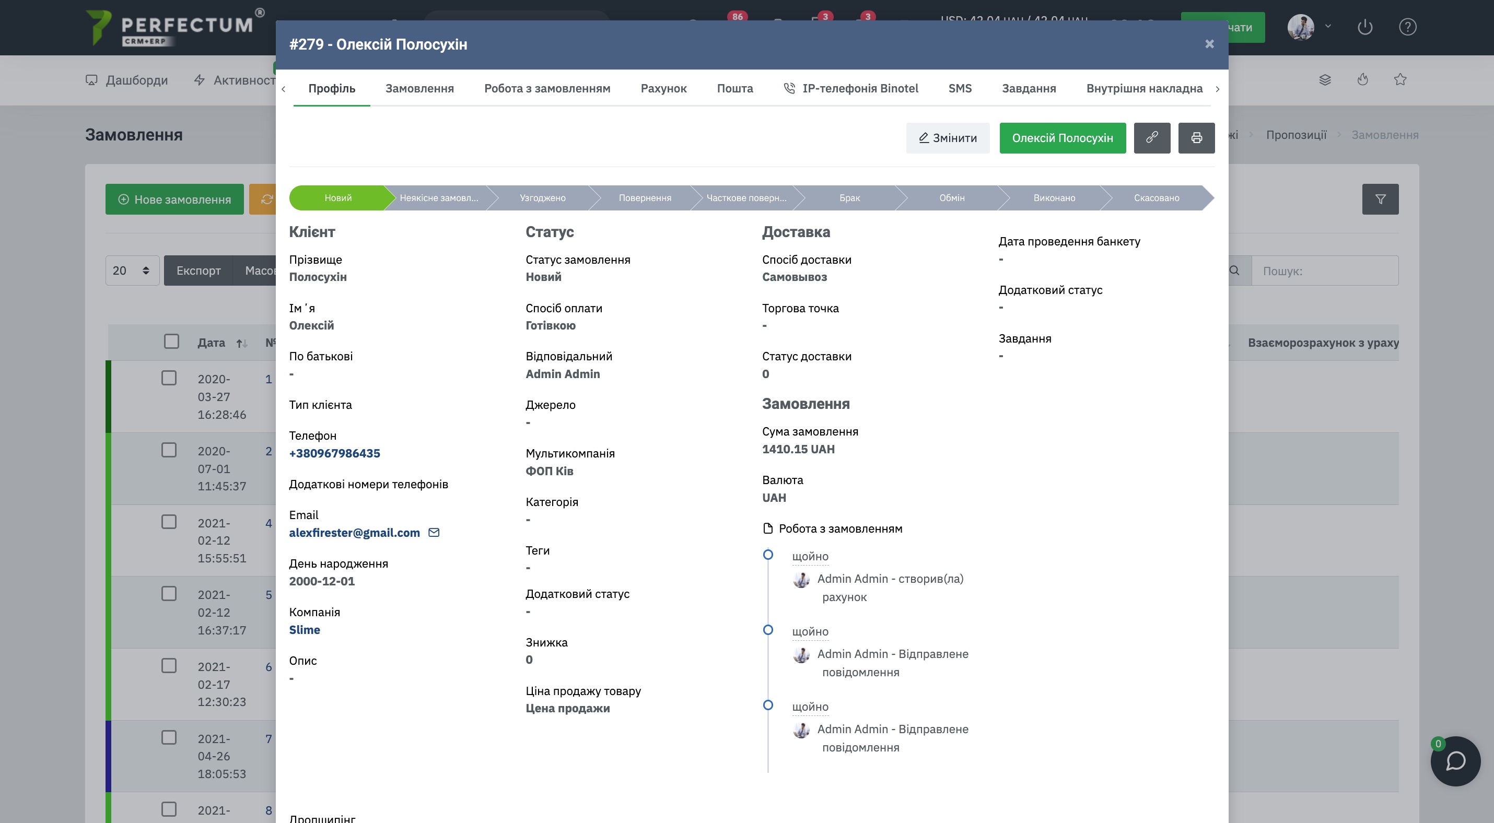Open the chat bubble widget
The height and width of the screenshot is (823, 1494).
1456,761
